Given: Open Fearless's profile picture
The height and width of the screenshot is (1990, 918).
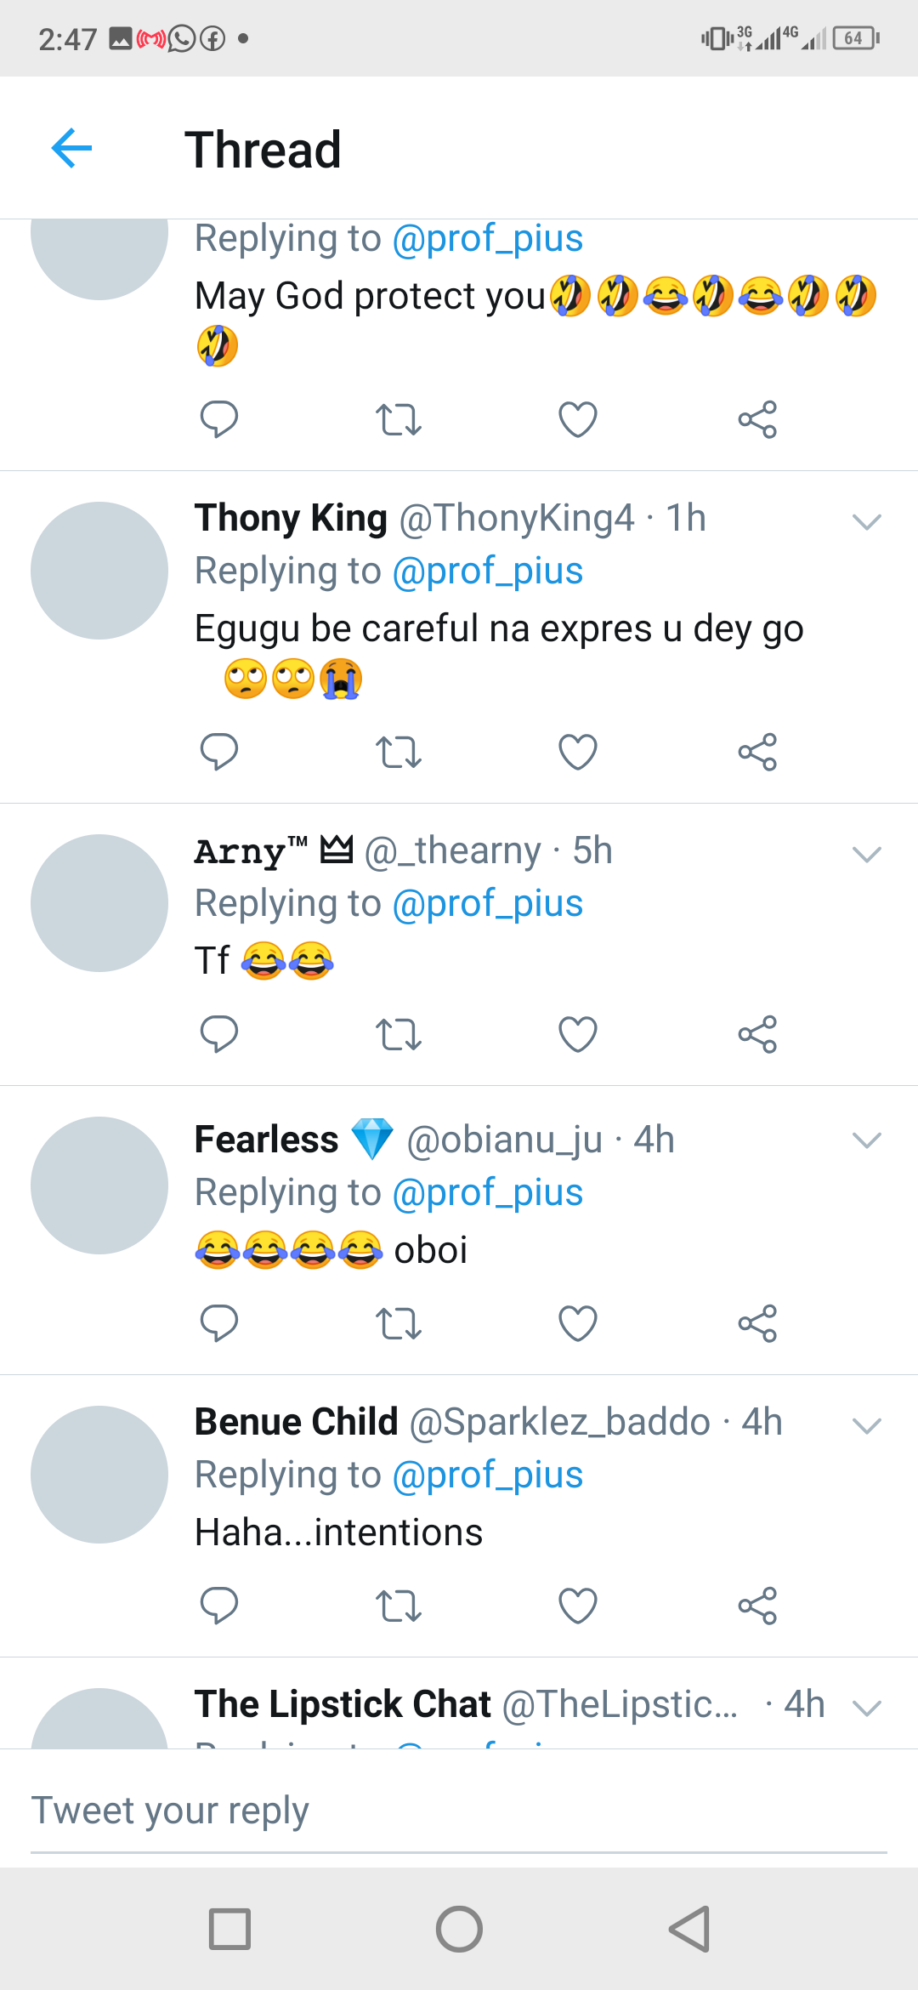Looking at the screenshot, I should [x=99, y=1185].
